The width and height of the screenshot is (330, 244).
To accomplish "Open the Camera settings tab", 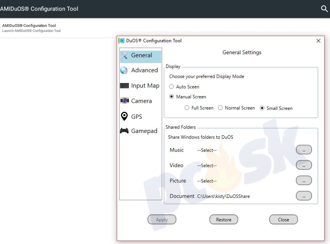I will pos(140,101).
